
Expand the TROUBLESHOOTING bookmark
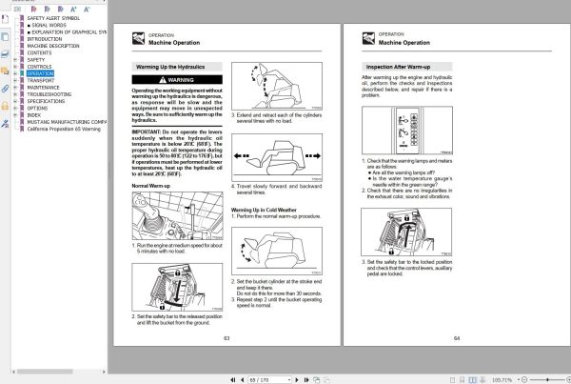[x=15, y=94]
